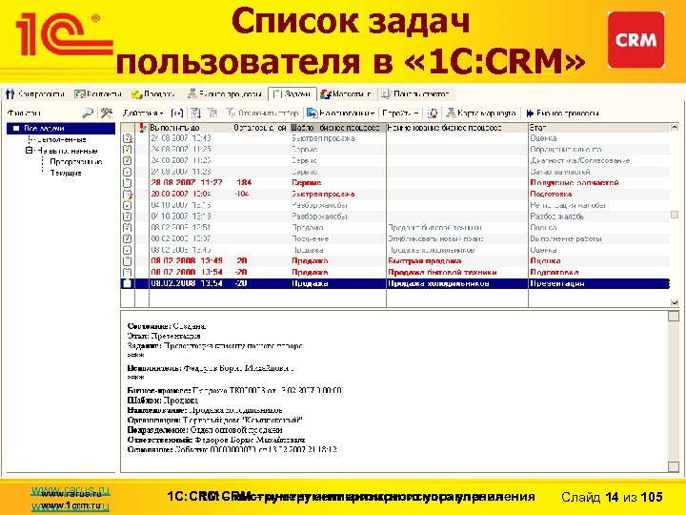686x515 pixels.
Task: Click Шаблон бизнес процесса column header
Action: coord(335,128)
